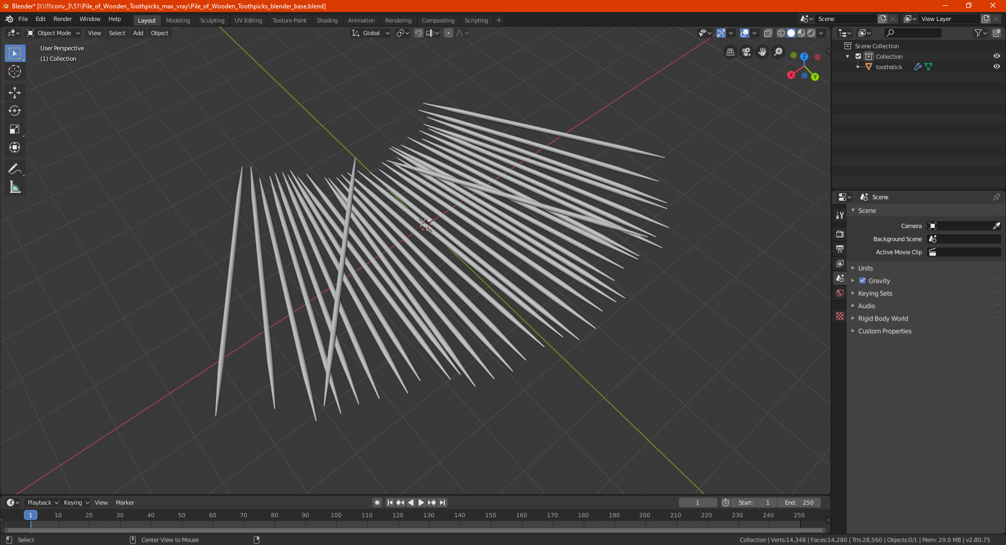Jump to the start frame
This screenshot has width=1006, height=545.
390,503
